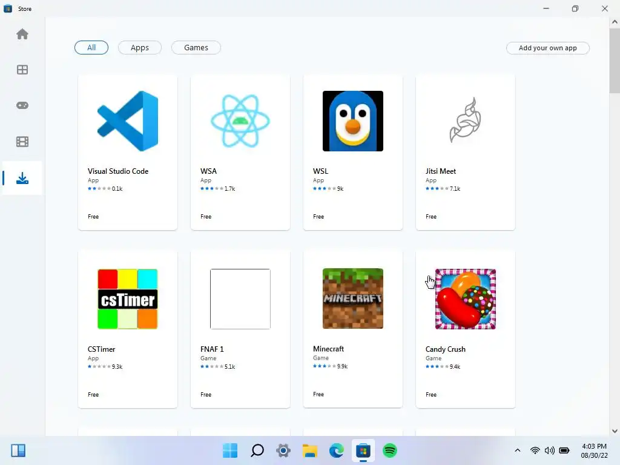Image resolution: width=620 pixels, height=465 pixels.
Task: Click WSA star rating 1.7k
Action: click(217, 189)
